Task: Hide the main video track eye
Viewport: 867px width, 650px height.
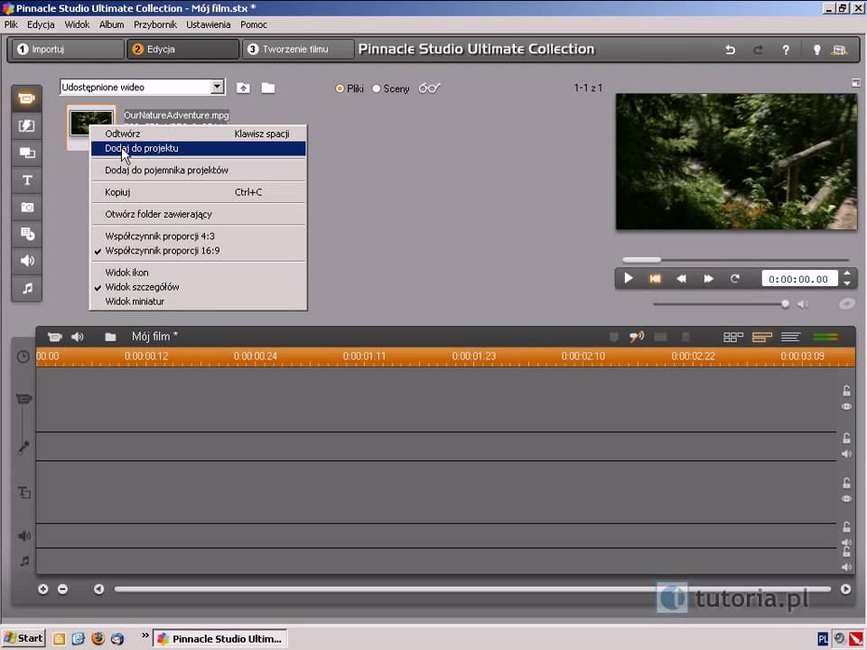Action: (846, 407)
